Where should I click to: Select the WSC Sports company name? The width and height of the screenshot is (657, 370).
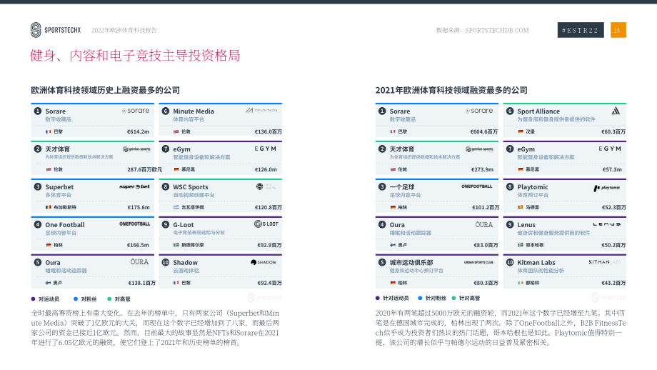click(191, 187)
